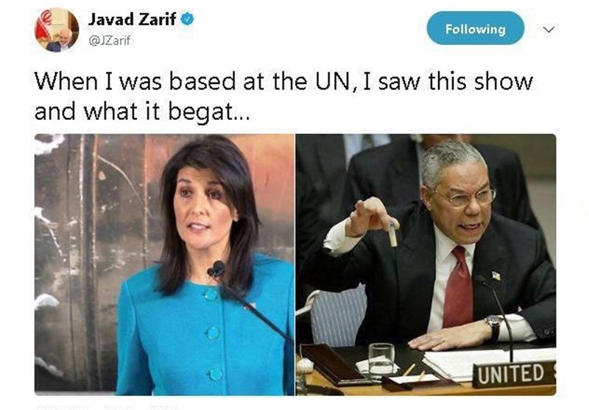The width and height of the screenshot is (589, 410).
Task: Click the wristwatch in the right photo
Action: click(494, 325)
